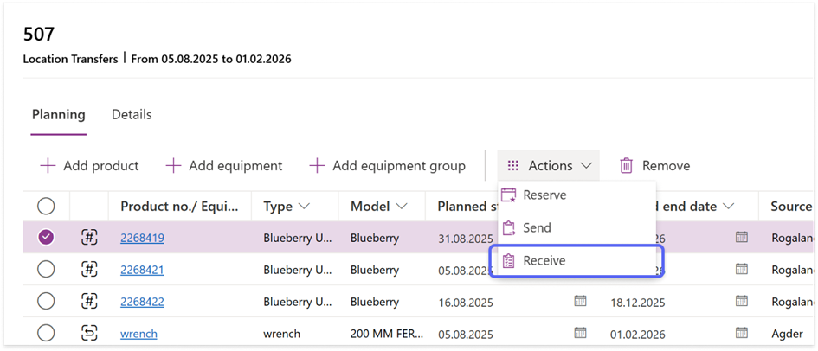This screenshot has width=818, height=351.
Task: Click the plus icon for Add product
Action: (48, 165)
